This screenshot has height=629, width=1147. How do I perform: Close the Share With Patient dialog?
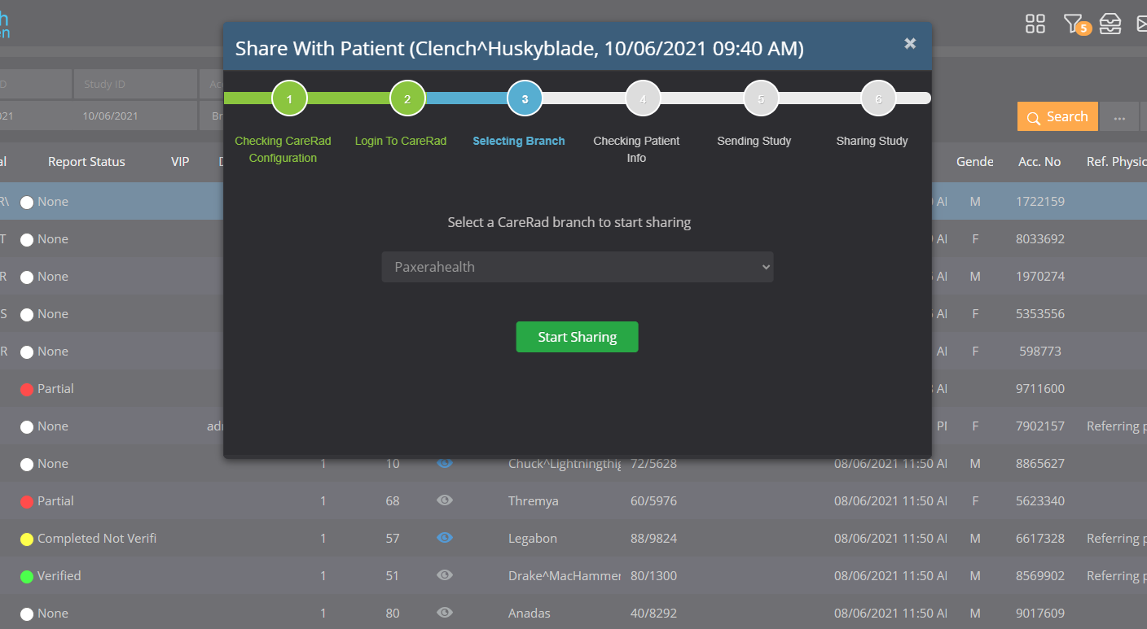[910, 44]
